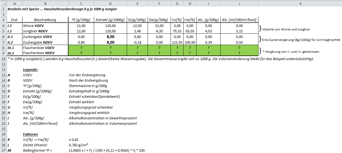Select the column D header

pos(110,4)
